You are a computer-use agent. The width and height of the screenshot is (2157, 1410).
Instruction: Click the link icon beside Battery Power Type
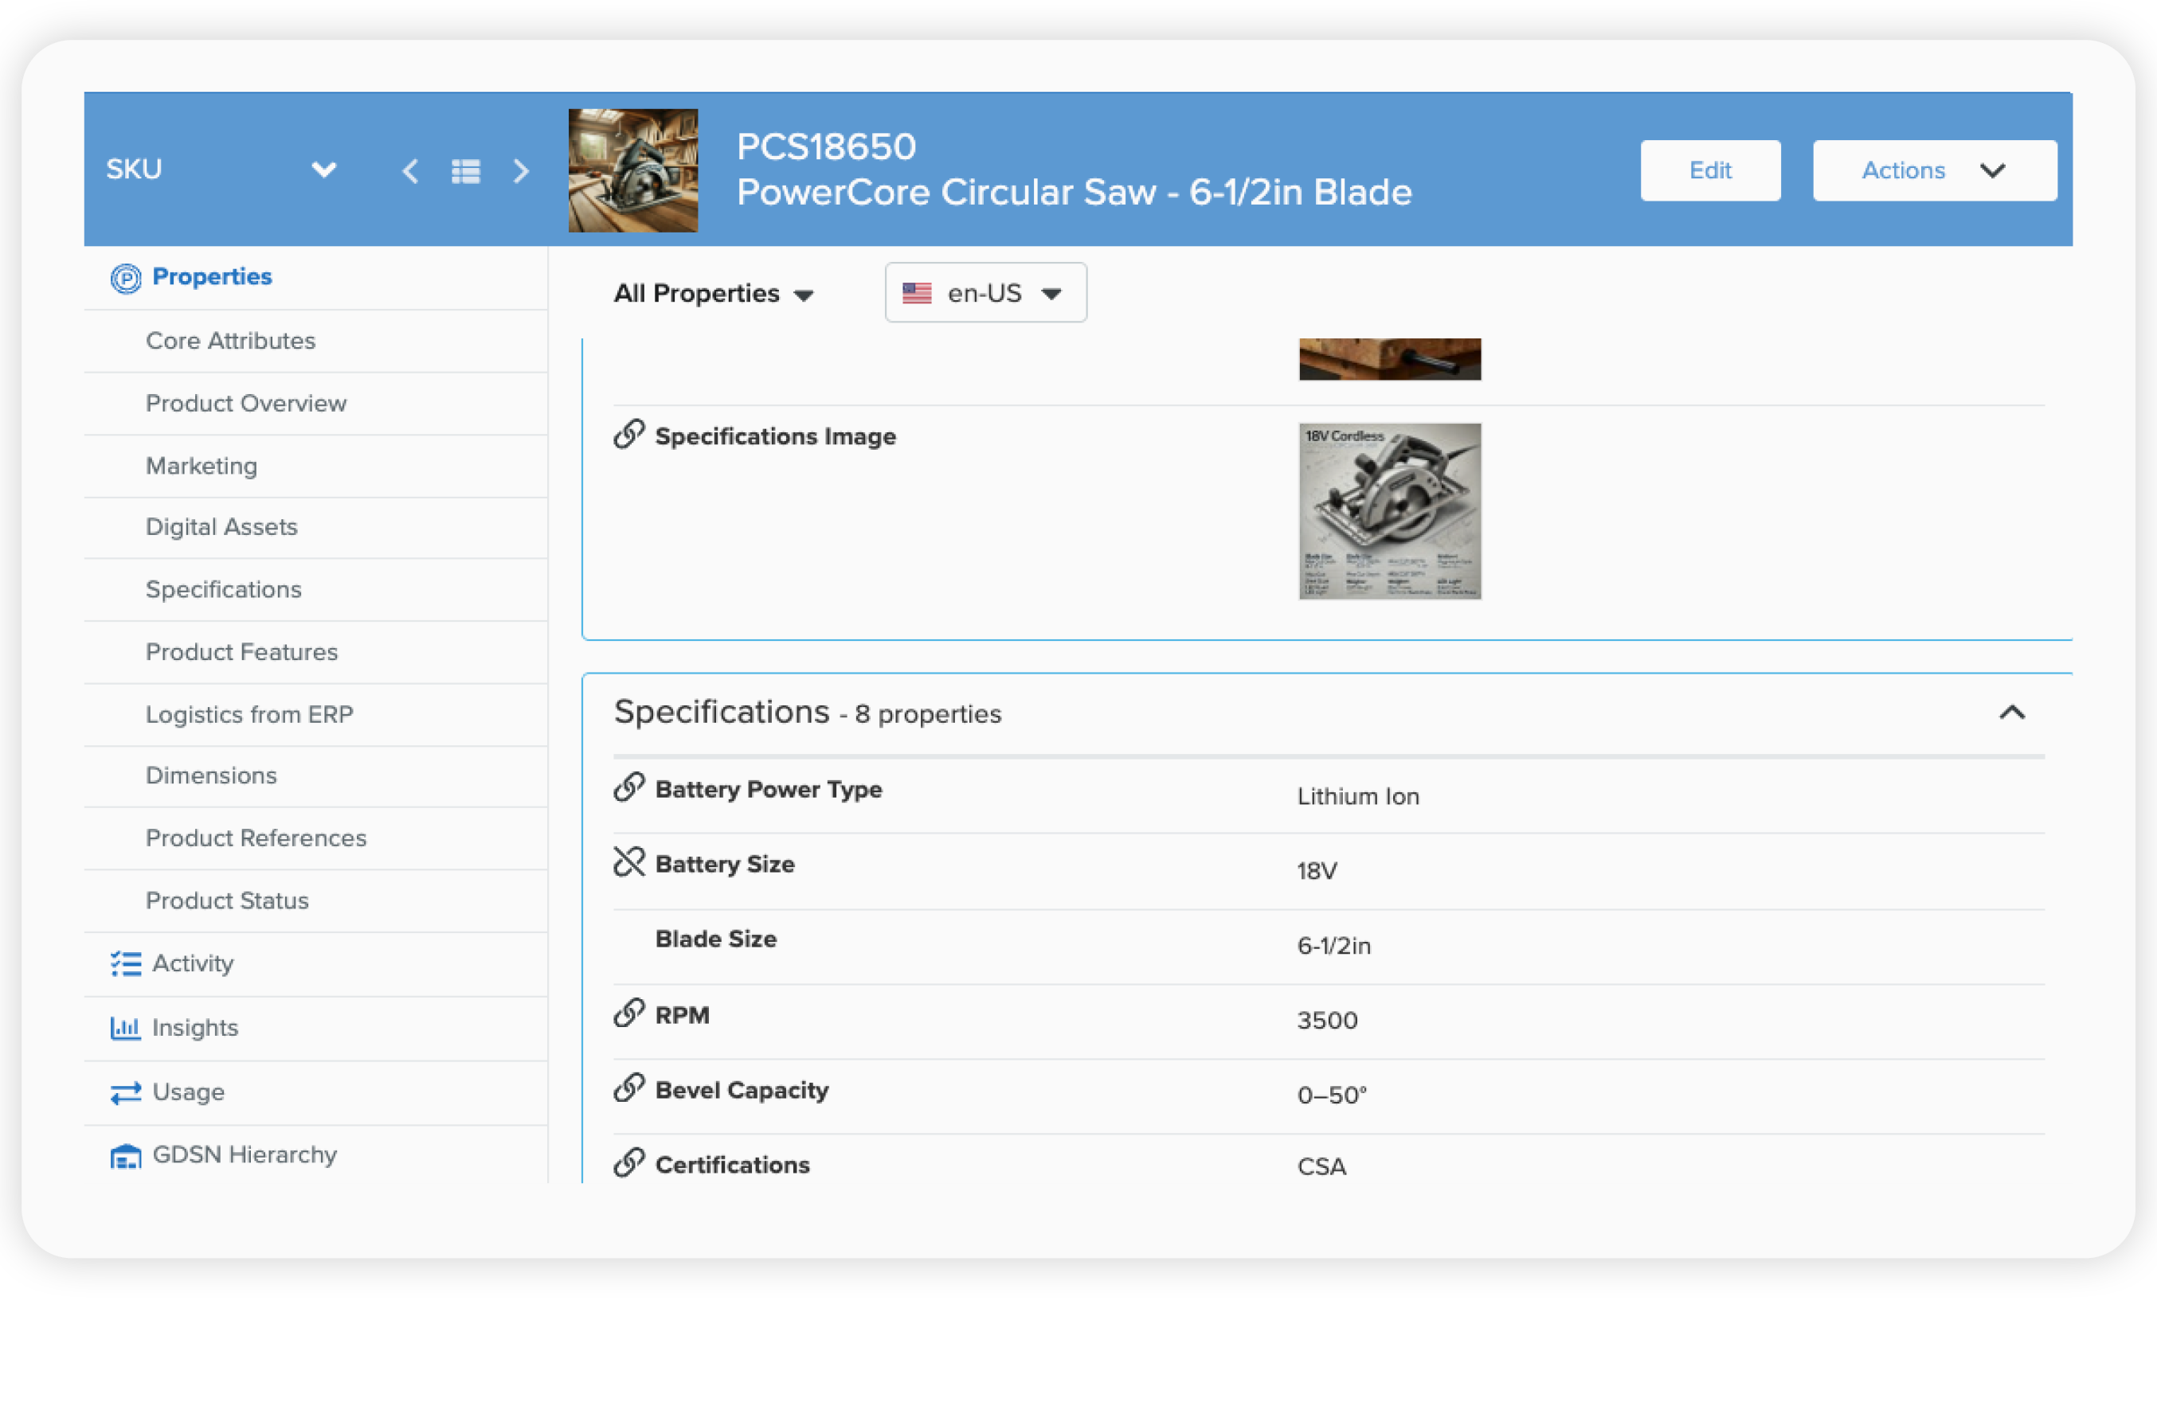coord(629,787)
